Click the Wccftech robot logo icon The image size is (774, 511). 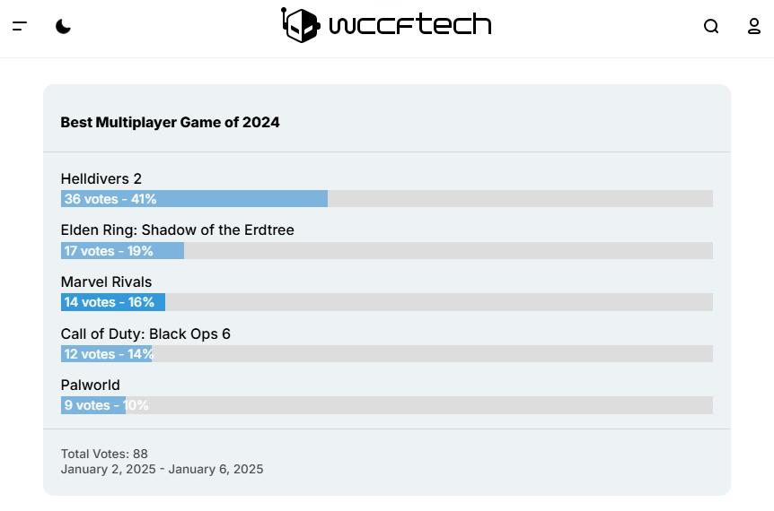coord(300,24)
